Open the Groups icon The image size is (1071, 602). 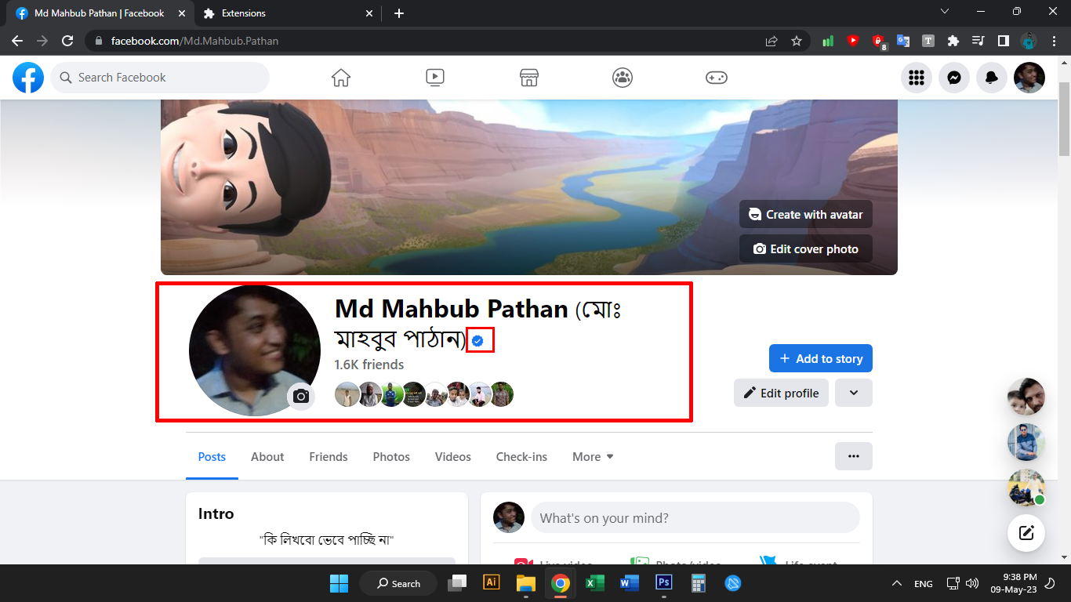(x=623, y=78)
